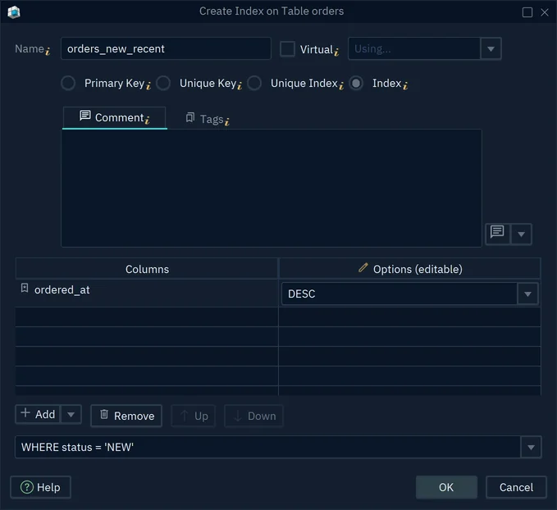Viewport: 557px width, 510px height.
Task: Click the Add column button
Action: (38, 414)
